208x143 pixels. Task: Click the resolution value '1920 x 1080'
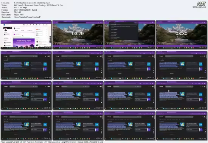tap(19, 15)
